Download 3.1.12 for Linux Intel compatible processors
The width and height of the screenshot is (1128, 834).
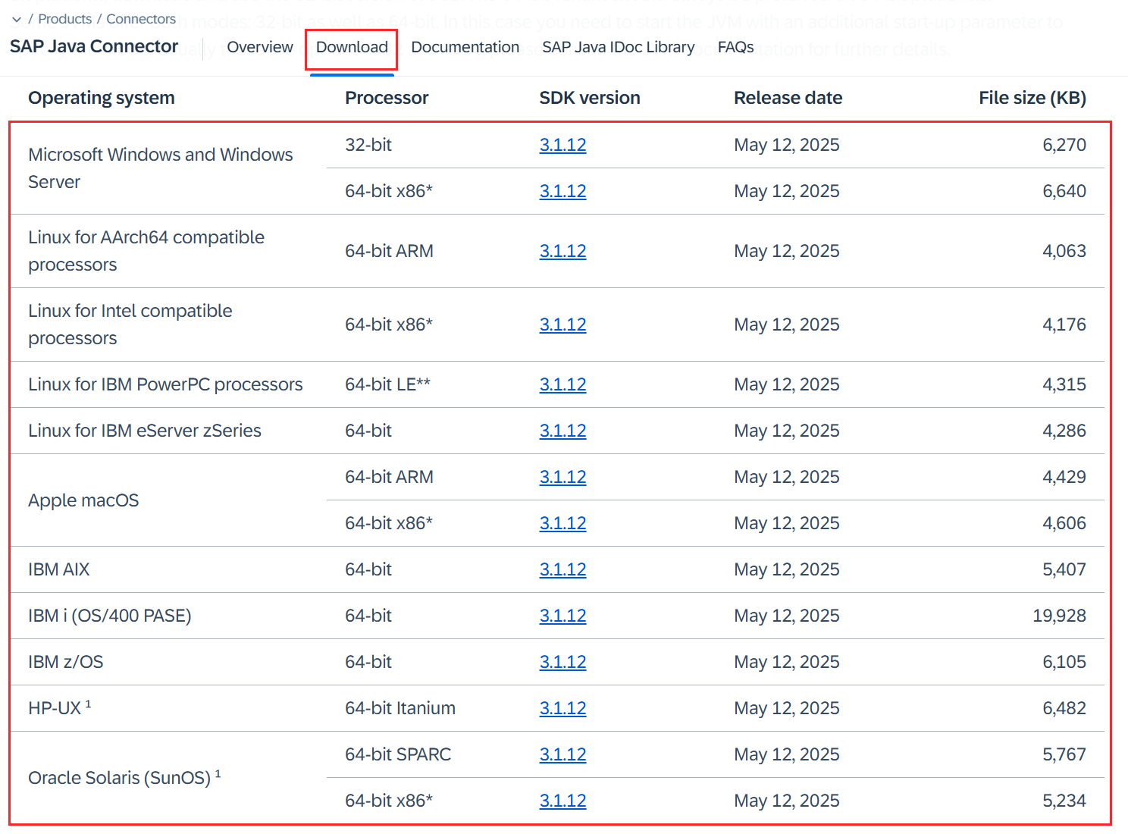[562, 325]
